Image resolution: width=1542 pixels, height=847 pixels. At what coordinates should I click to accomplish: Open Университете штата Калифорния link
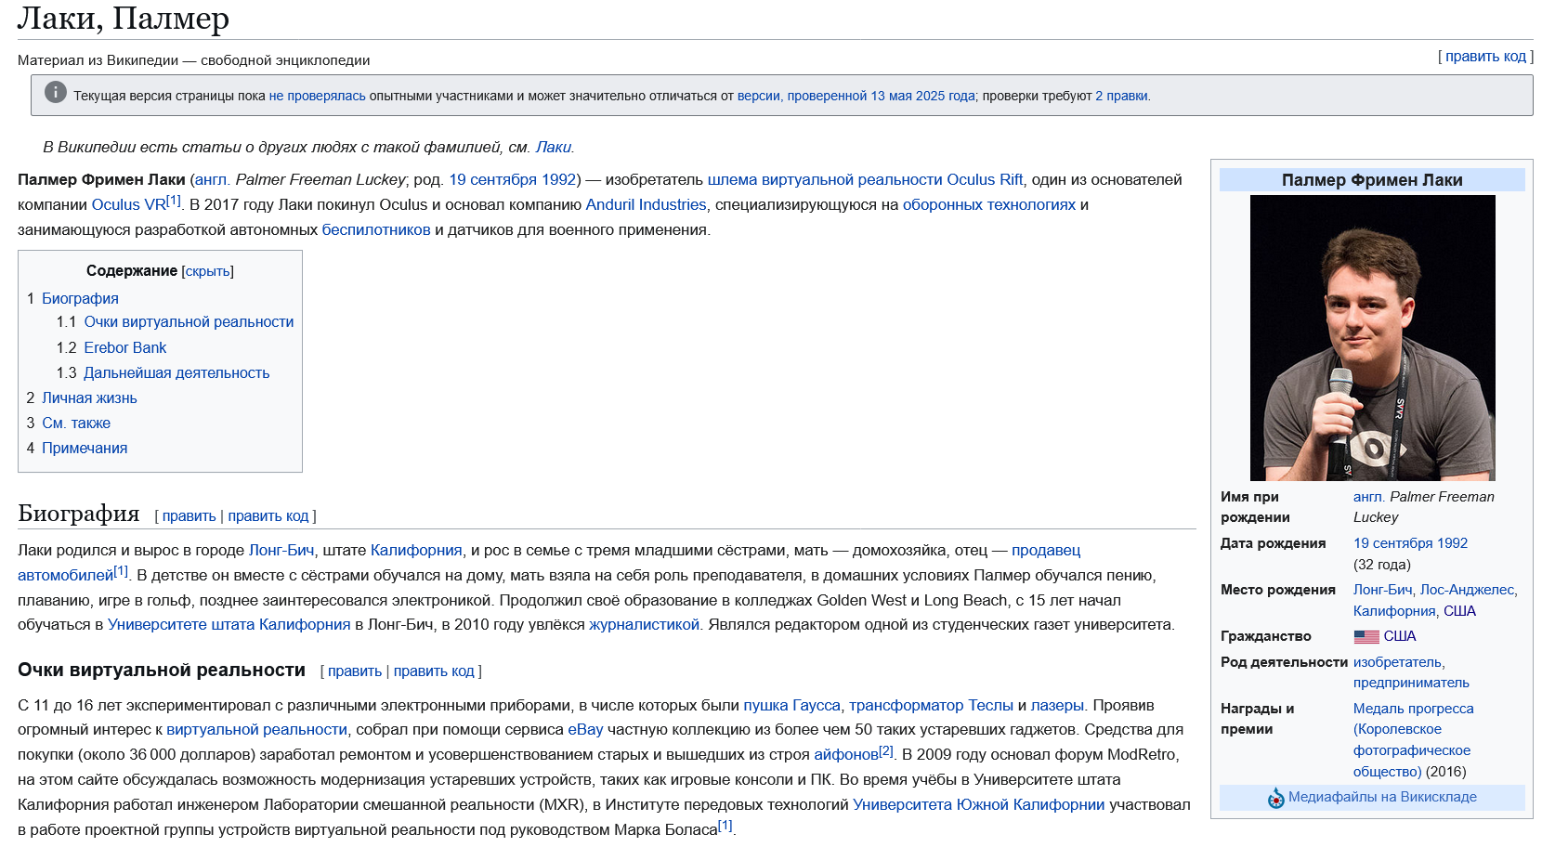point(229,624)
